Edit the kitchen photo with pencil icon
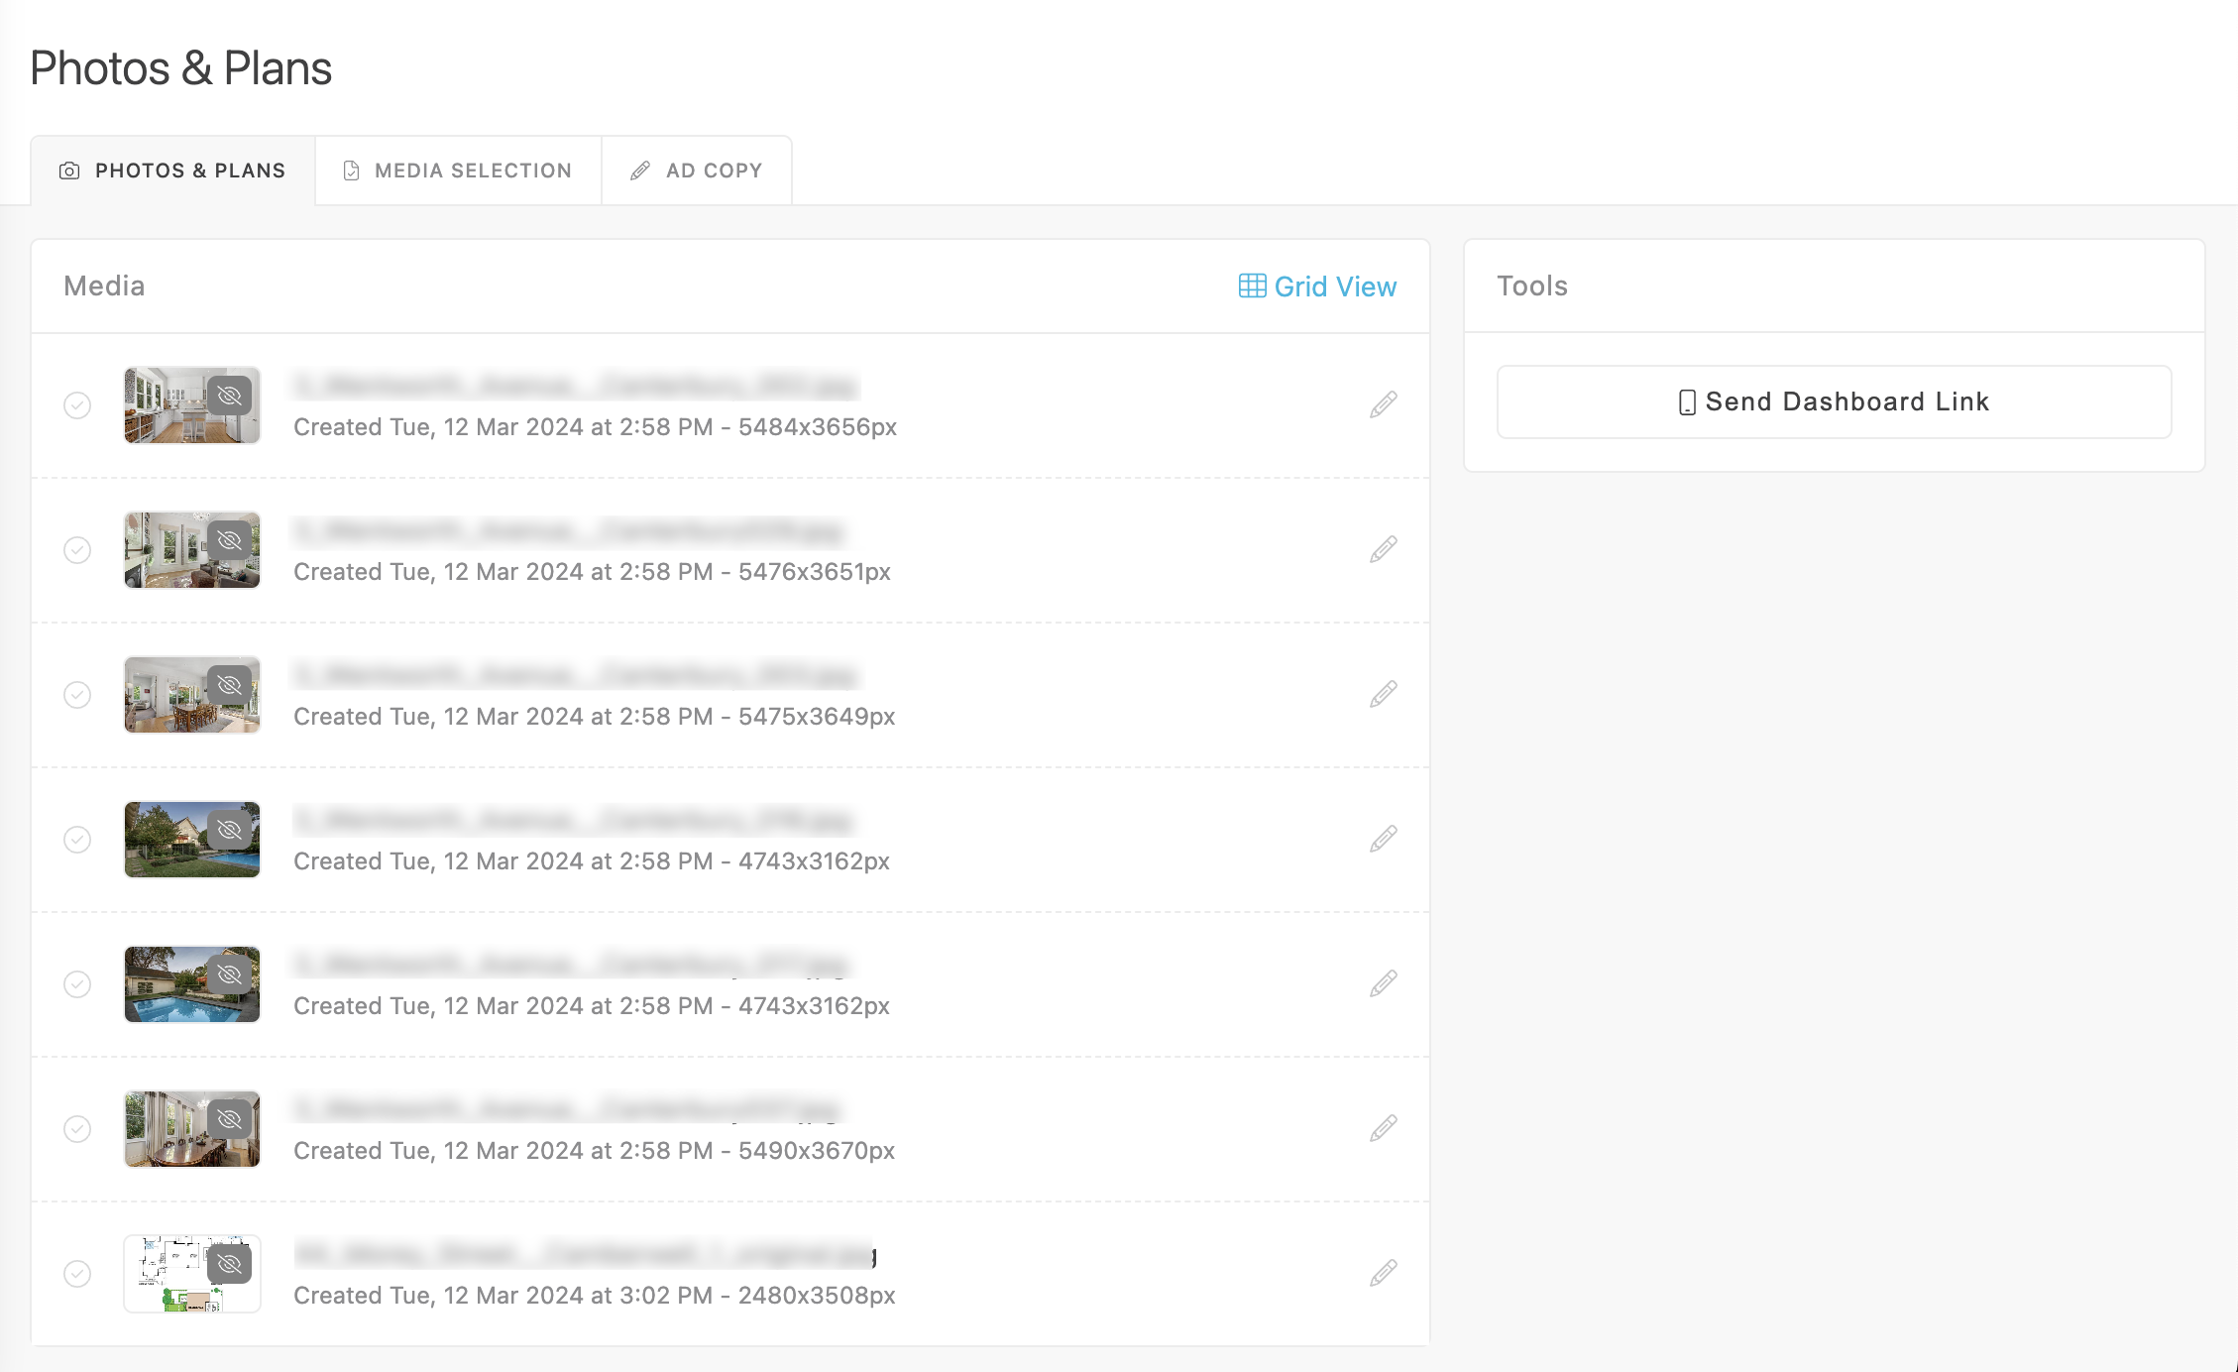Viewport: 2238px width, 1372px height. pyautogui.click(x=1383, y=404)
